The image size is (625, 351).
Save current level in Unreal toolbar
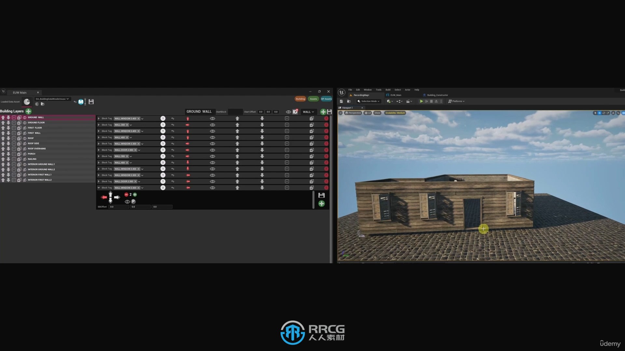tap(341, 101)
